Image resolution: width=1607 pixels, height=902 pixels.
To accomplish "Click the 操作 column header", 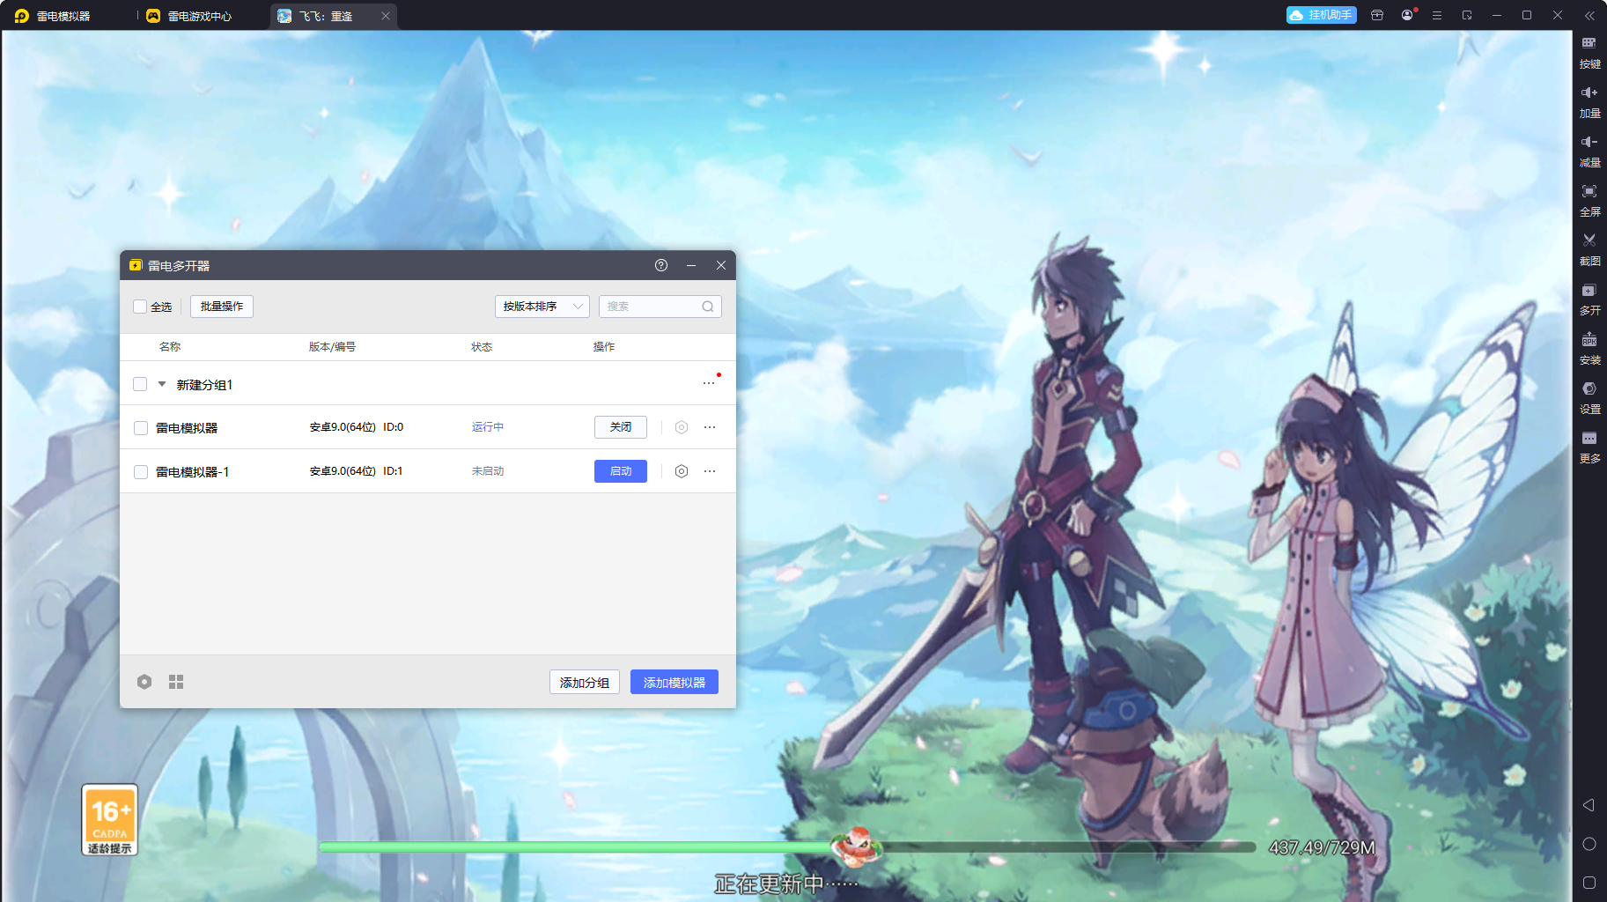I will (604, 347).
